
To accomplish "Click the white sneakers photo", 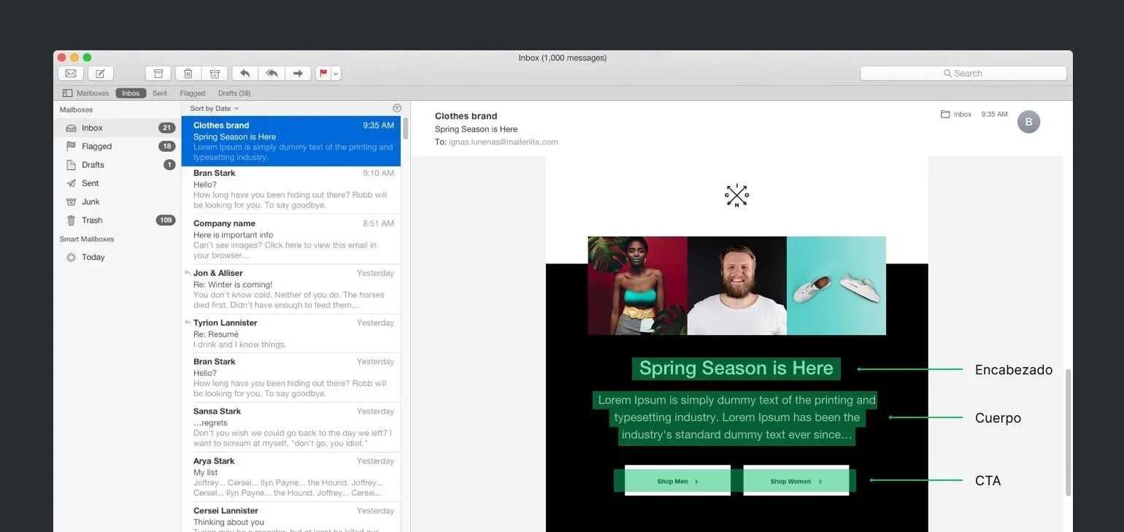I will coord(836,285).
